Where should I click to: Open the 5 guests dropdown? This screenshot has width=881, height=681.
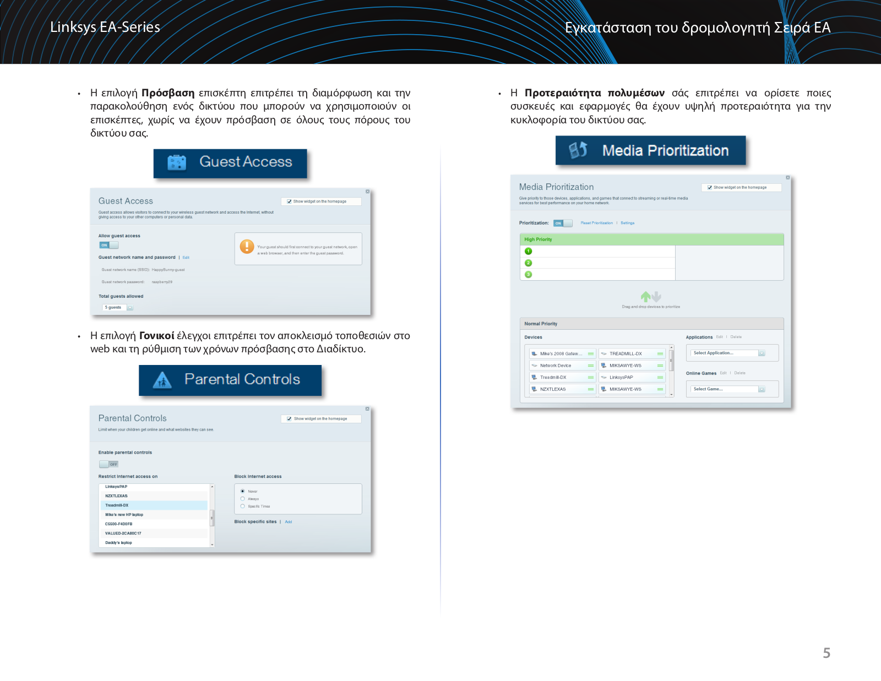118,308
